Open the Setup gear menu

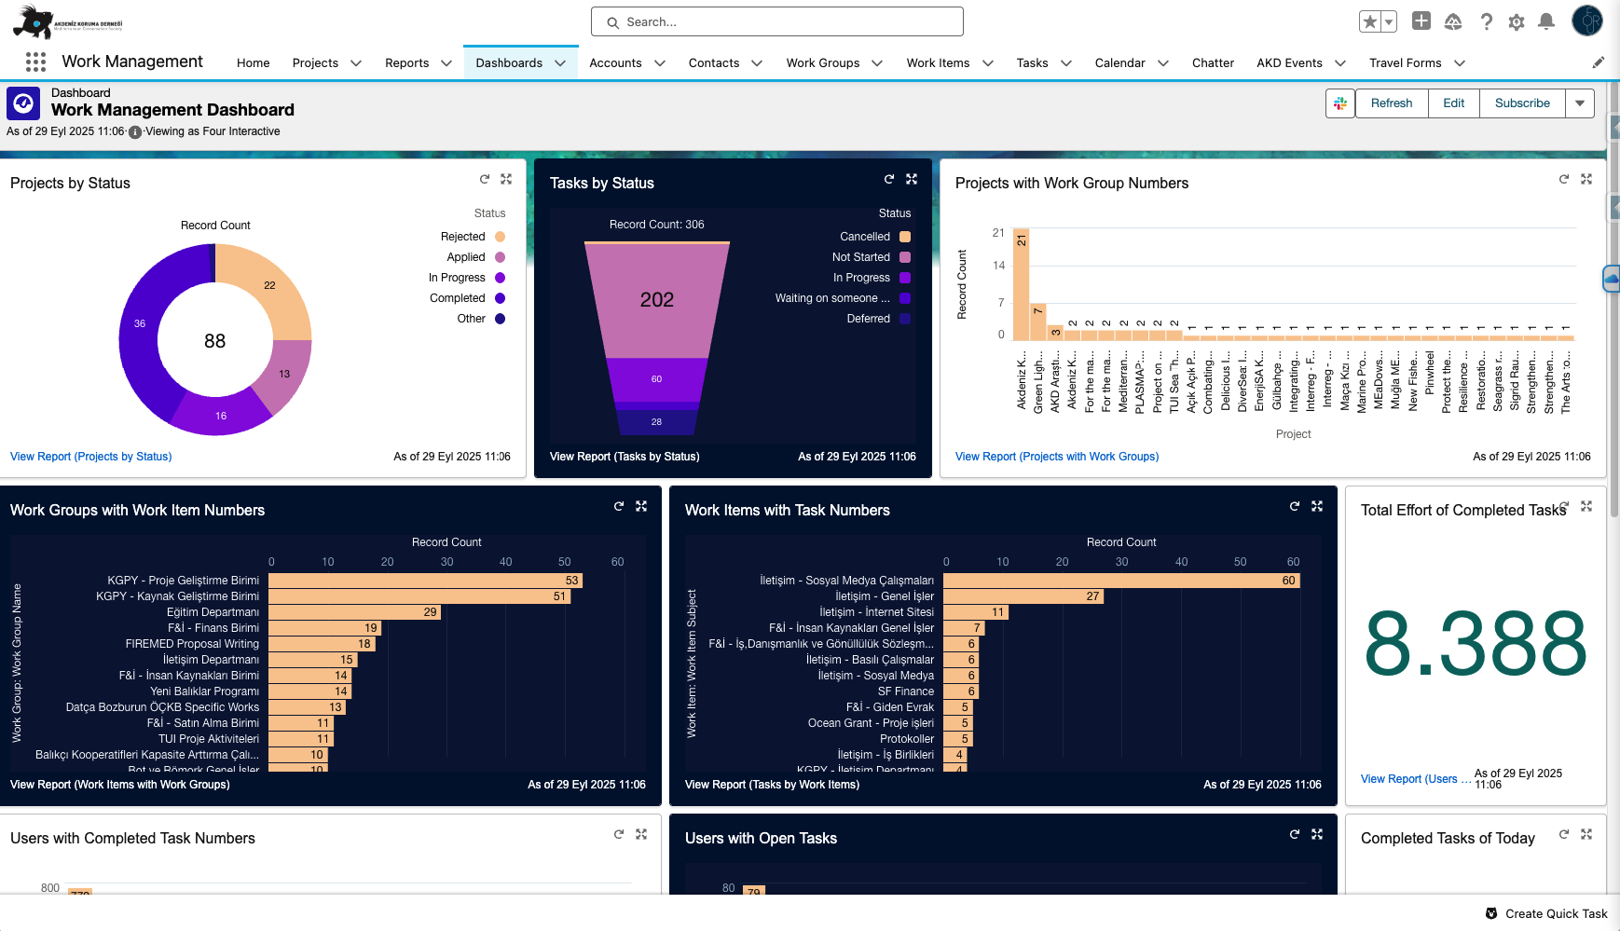(1517, 21)
